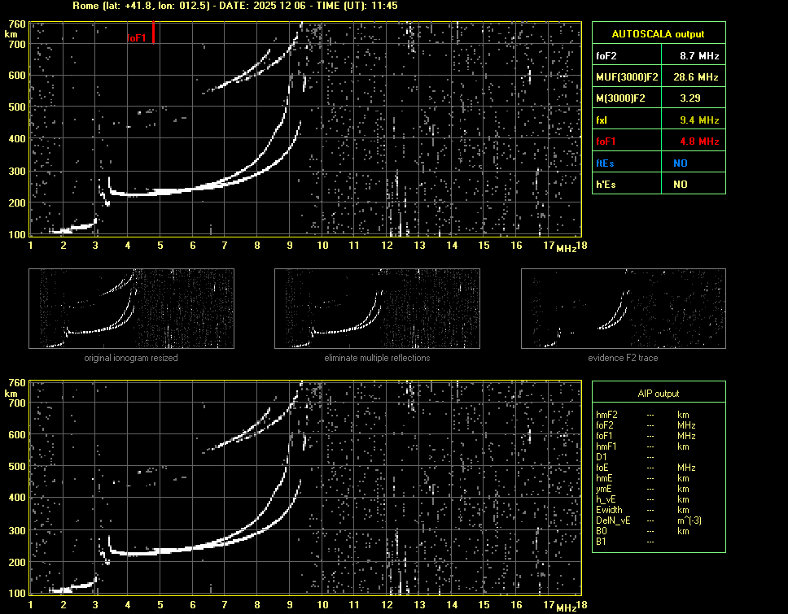Select the hmF2 row in AIP output
The image size is (788, 614).
pyautogui.click(x=607, y=415)
